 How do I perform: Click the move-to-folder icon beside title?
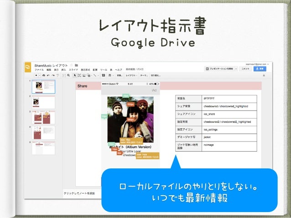pos(76,65)
